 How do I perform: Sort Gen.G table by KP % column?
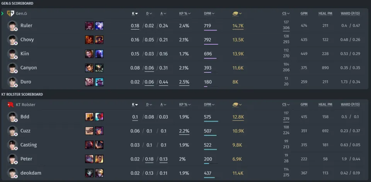185,13
